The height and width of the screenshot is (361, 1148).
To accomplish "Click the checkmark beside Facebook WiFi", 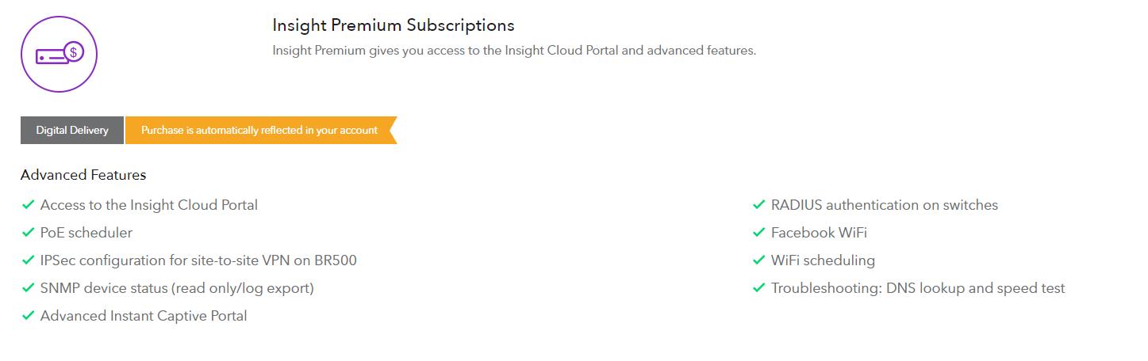I will [x=758, y=233].
